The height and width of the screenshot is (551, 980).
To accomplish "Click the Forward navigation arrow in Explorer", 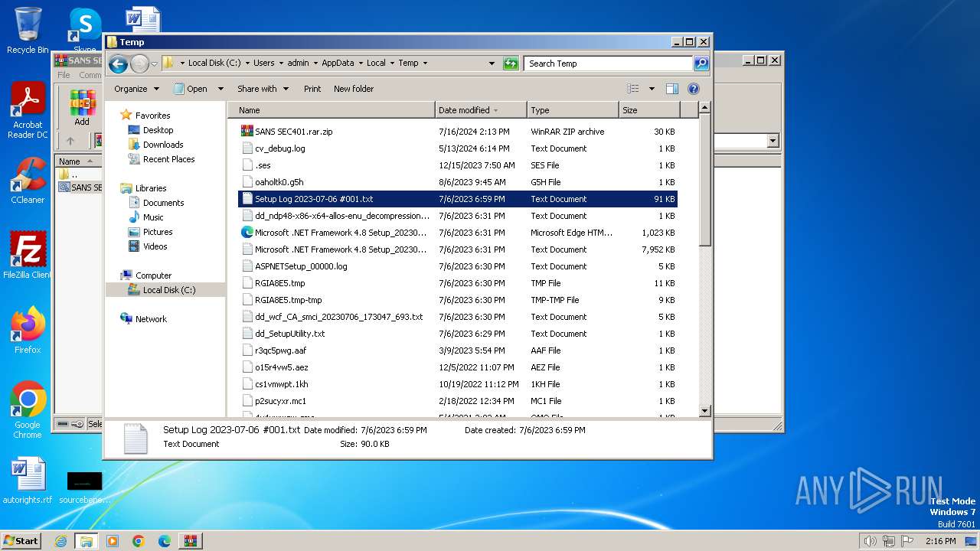I will tap(139, 64).
